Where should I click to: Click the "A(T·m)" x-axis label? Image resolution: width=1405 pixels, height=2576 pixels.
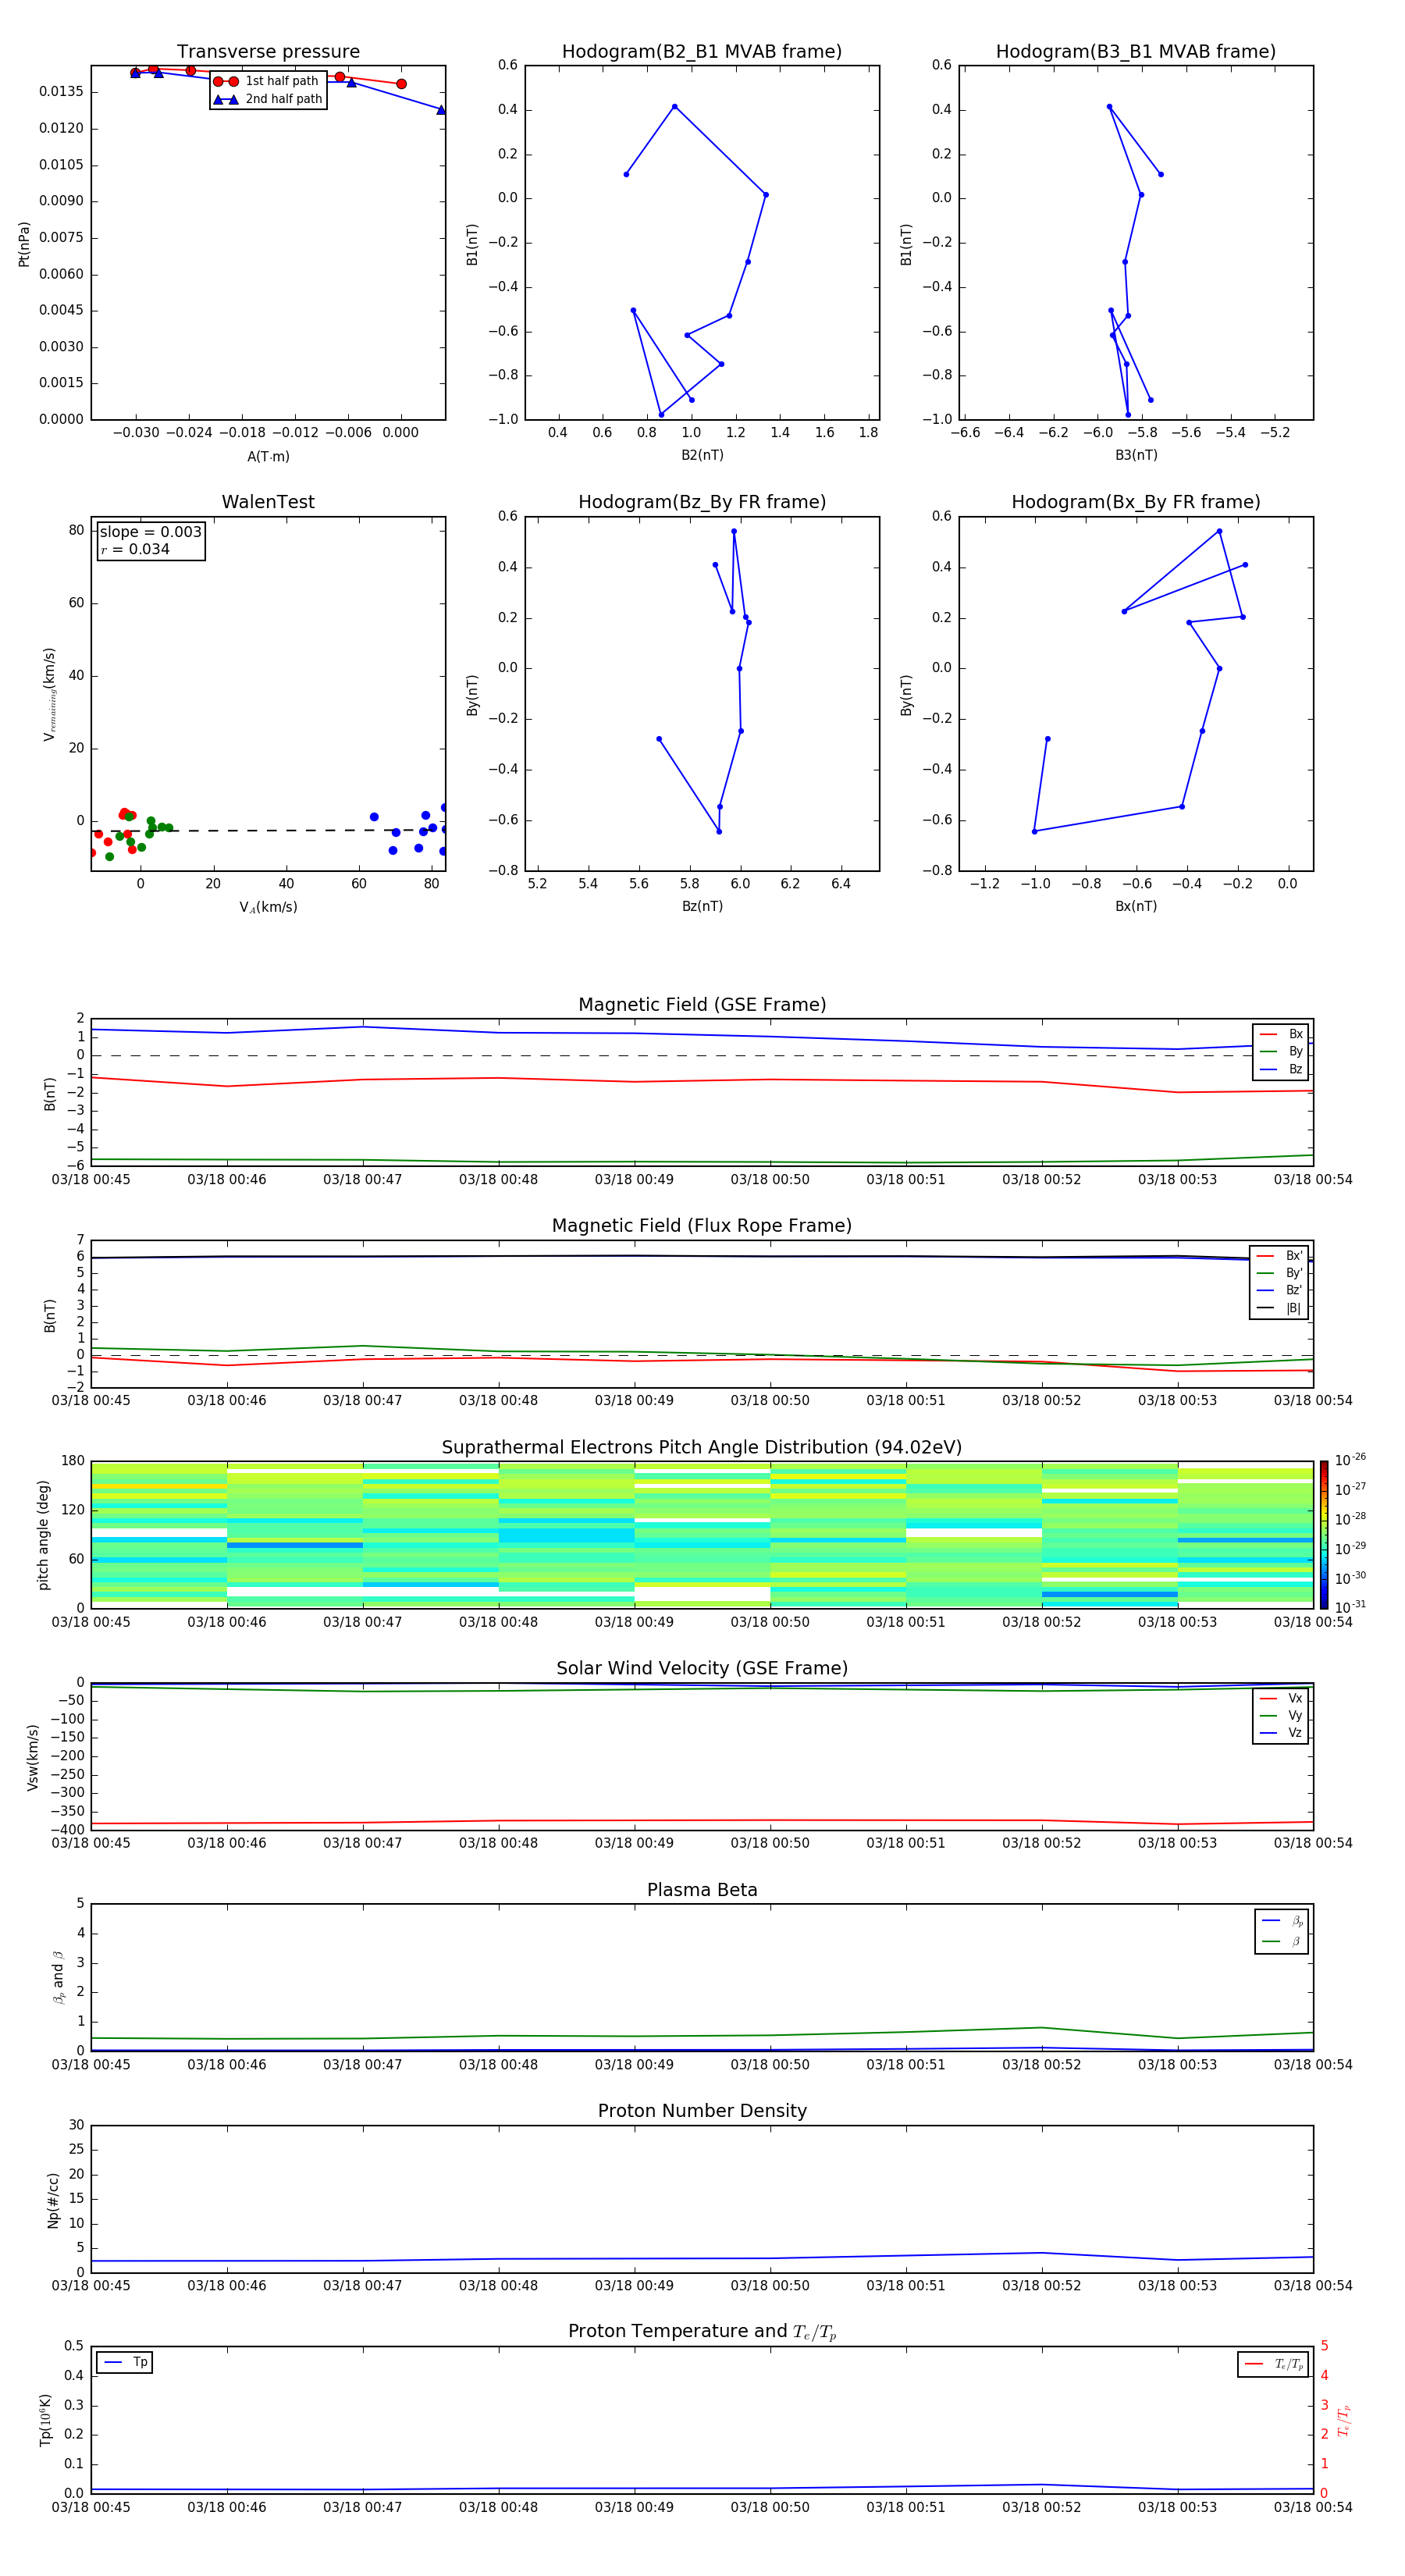pos(268,456)
